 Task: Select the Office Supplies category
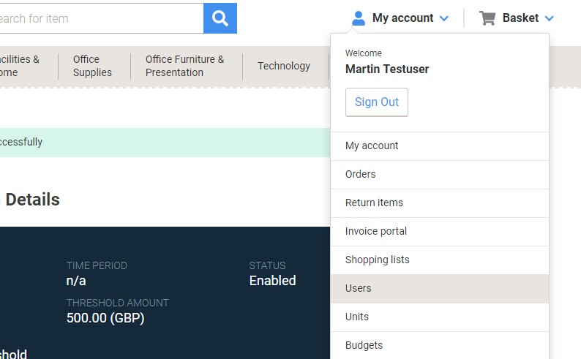pyautogui.click(x=92, y=66)
